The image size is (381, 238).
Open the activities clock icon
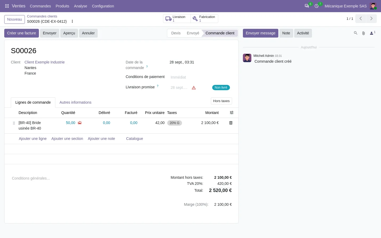coord(316,6)
